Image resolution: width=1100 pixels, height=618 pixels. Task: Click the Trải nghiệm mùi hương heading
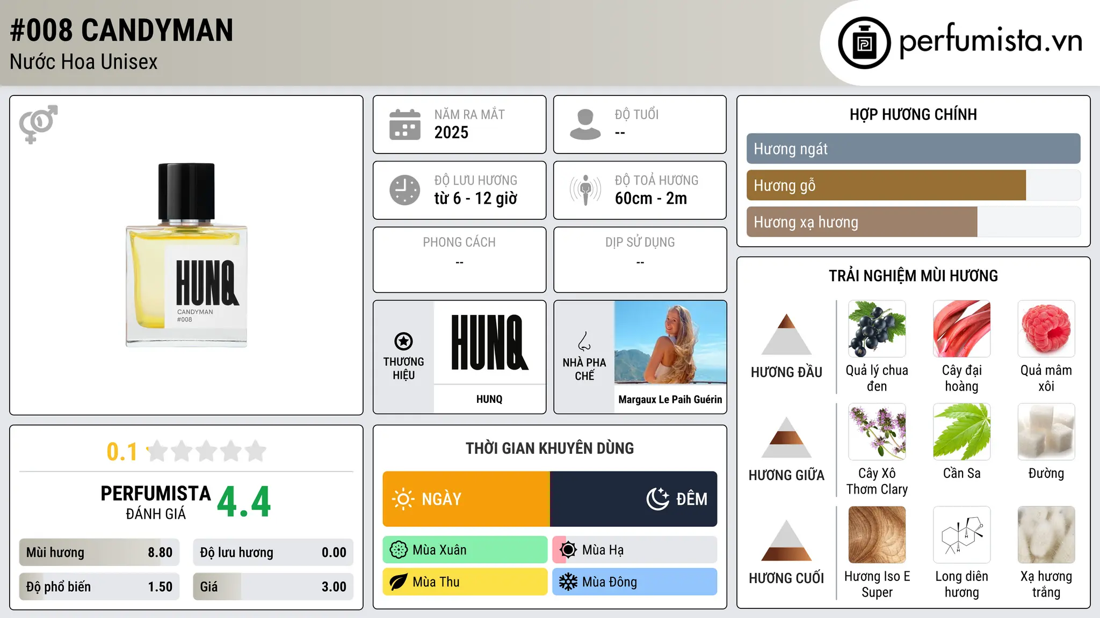(x=913, y=276)
